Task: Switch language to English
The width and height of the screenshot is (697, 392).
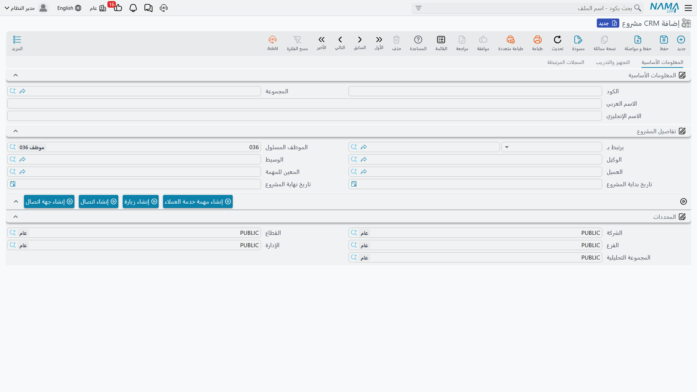Action: [69, 8]
